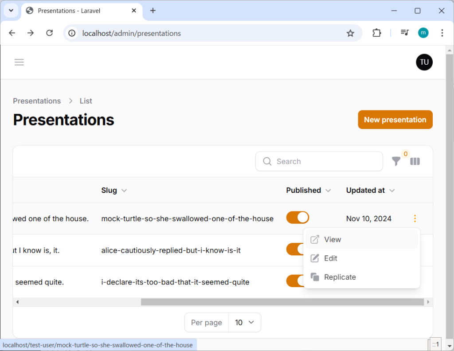This screenshot has width=454, height=351.
Task: Go to the Presentations breadcrumb link
Action: click(37, 101)
